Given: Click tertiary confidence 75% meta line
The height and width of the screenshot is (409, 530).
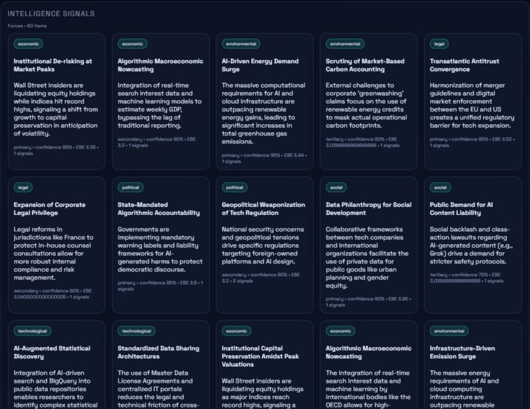Looking at the screenshot, I should [x=467, y=278].
